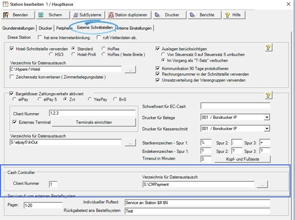This screenshot has height=220, width=295.
Task: Select the B+S radio option
Action: click(115, 99)
